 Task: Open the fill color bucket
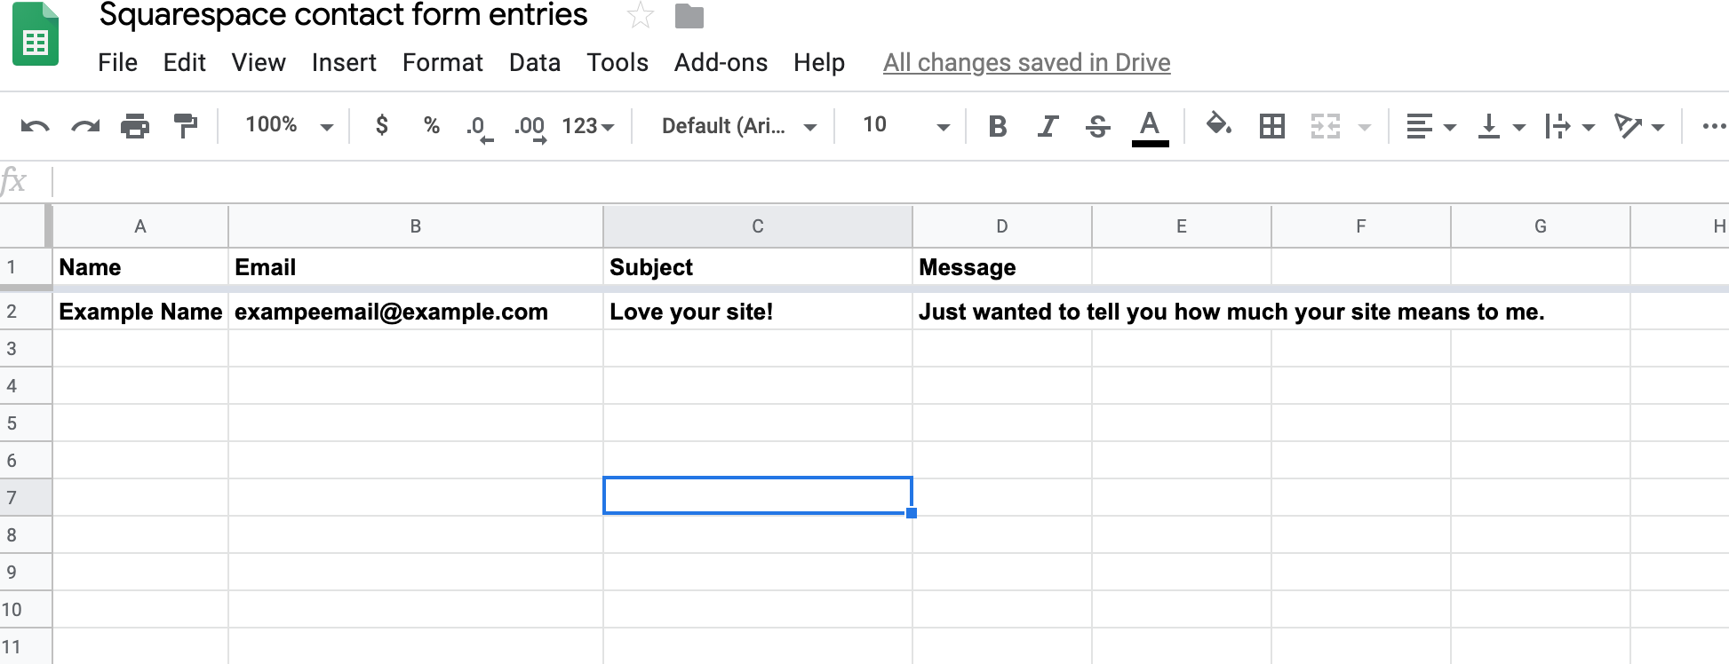click(x=1219, y=125)
